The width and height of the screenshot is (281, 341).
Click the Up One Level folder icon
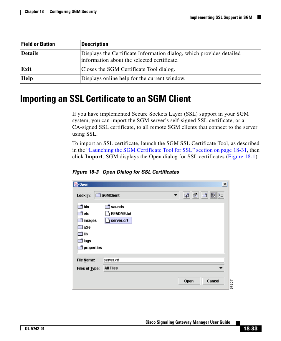(186, 195)
